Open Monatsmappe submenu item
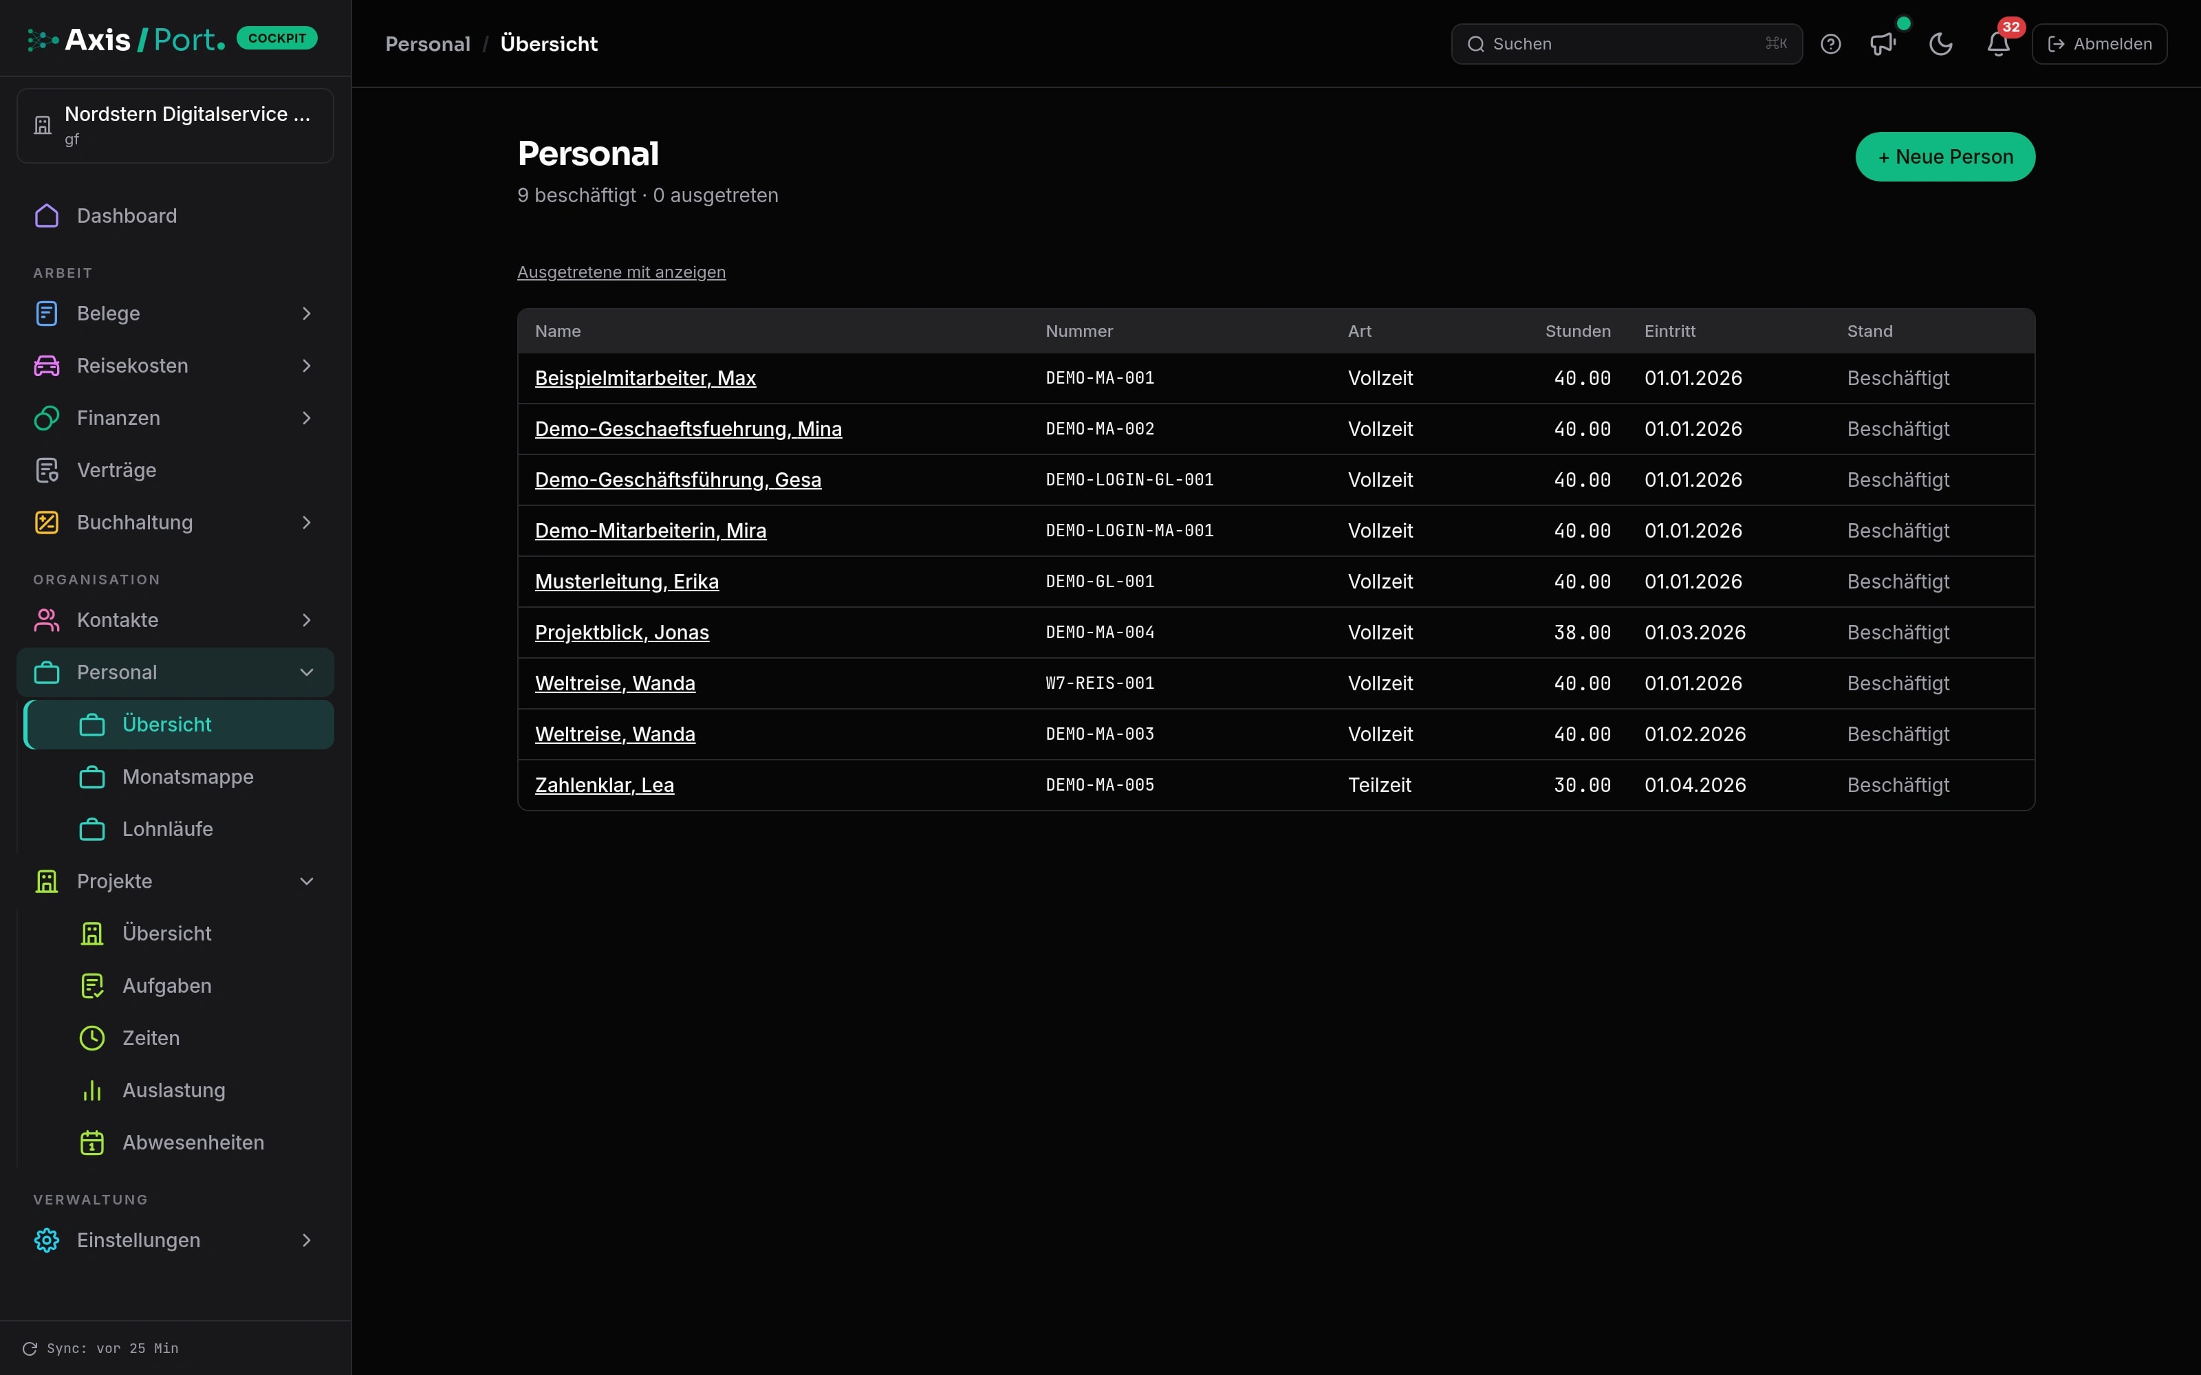Screen dimensions: 2201x1375 coord(179,777)
